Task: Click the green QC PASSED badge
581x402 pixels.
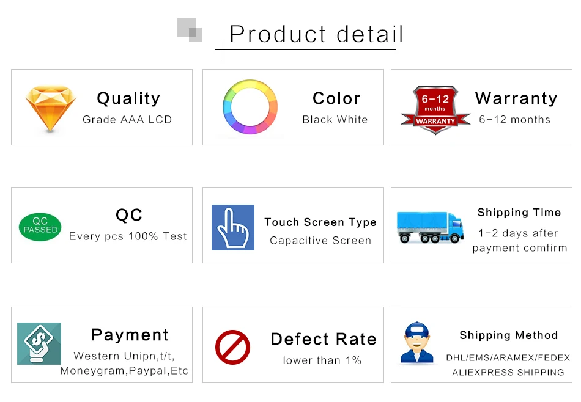Action: pos(40,227)
